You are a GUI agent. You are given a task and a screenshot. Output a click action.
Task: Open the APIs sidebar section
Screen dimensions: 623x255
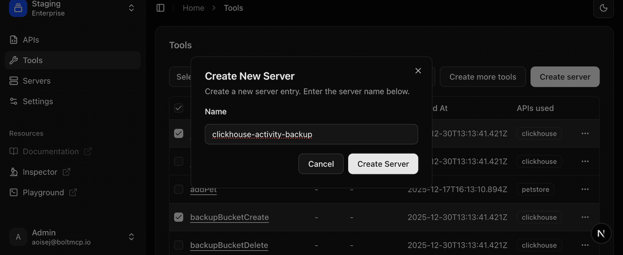pos(31,40)
